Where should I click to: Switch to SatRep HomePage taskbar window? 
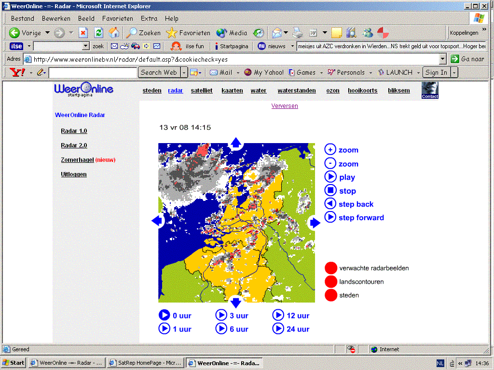tap(146, 363)
